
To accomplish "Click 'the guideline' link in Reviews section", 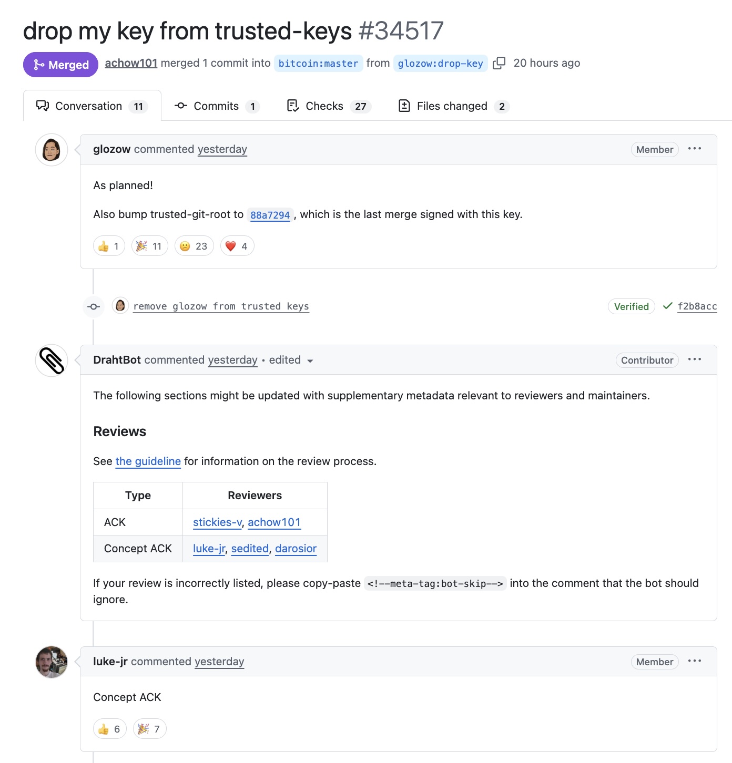I will click(x=148, y=461).
